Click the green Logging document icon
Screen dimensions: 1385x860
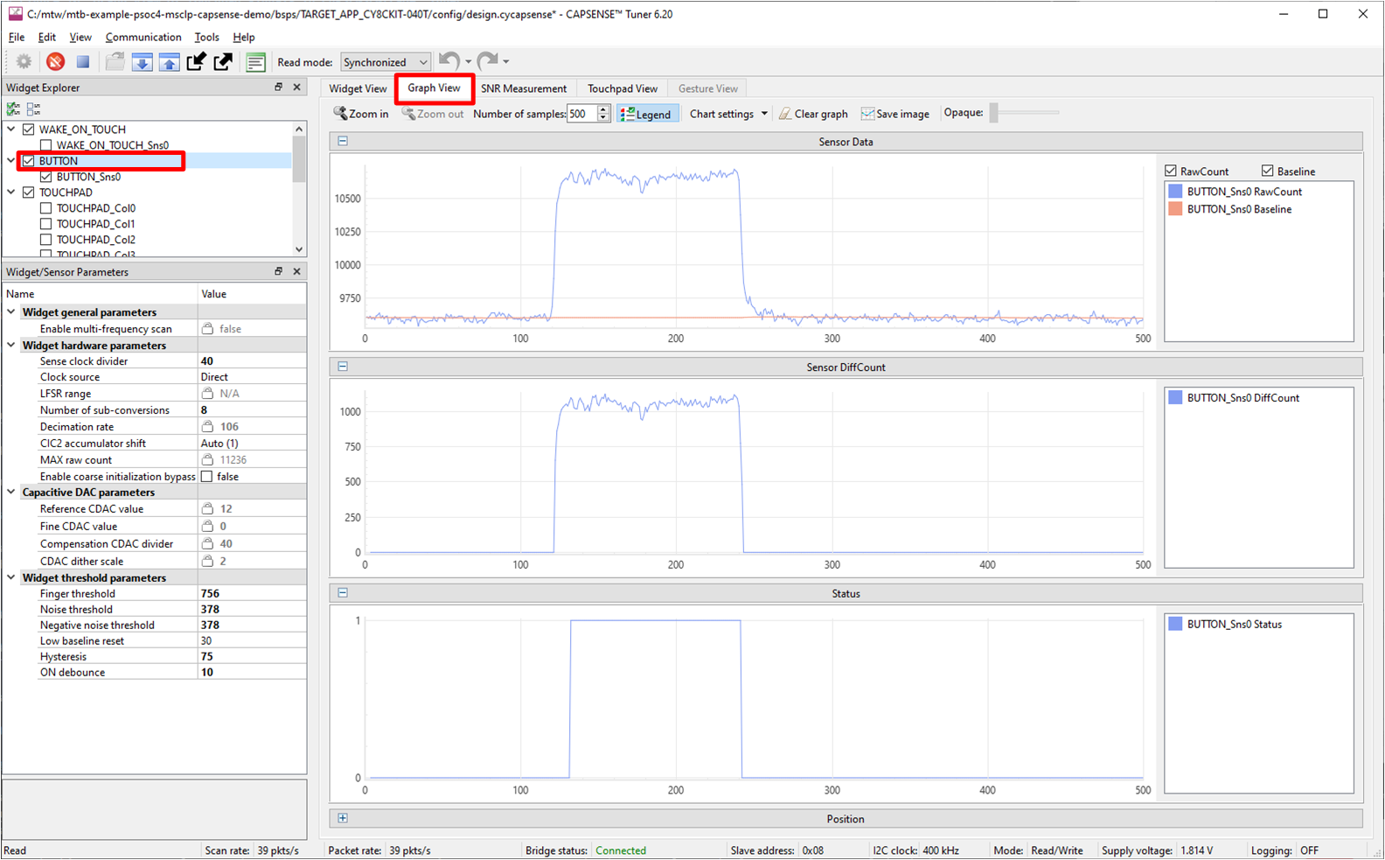[255, 61]
